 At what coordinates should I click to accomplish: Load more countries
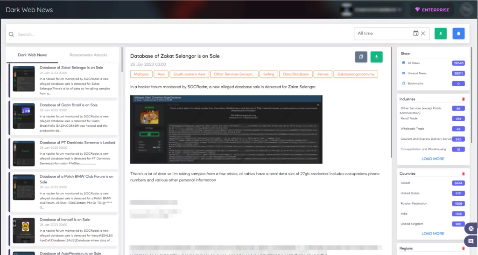(433, 234)
